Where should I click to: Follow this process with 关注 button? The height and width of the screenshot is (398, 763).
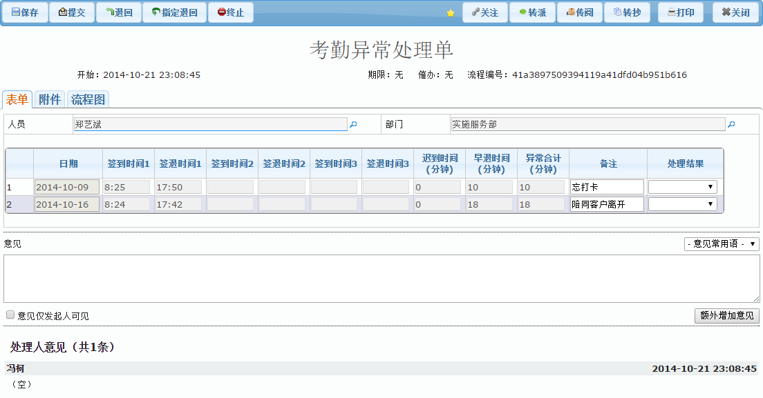pyautogui.click(x=484, y=12)
